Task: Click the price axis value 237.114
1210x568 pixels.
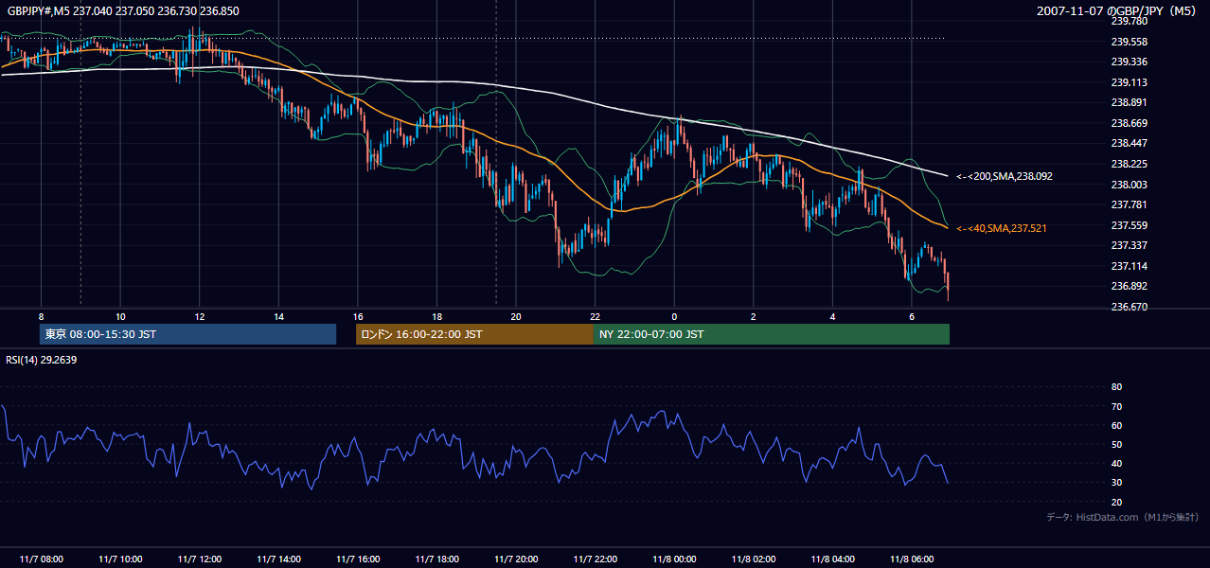Action: coord(1129,266)
